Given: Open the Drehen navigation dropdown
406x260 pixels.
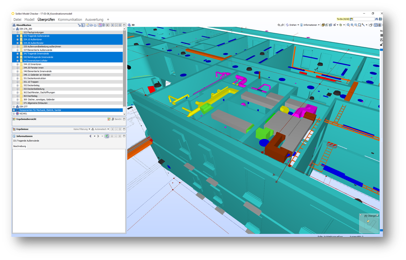Looking at the screenshot, I should [x=292, y=25].
